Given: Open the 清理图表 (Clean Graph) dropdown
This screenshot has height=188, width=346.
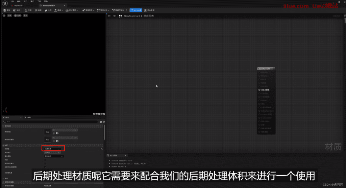Looking at the screenshot, I should pos(88,10).
